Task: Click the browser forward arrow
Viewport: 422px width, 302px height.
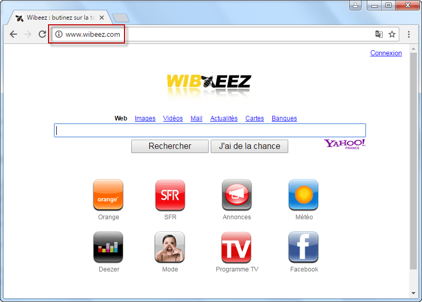Action: 28,34
